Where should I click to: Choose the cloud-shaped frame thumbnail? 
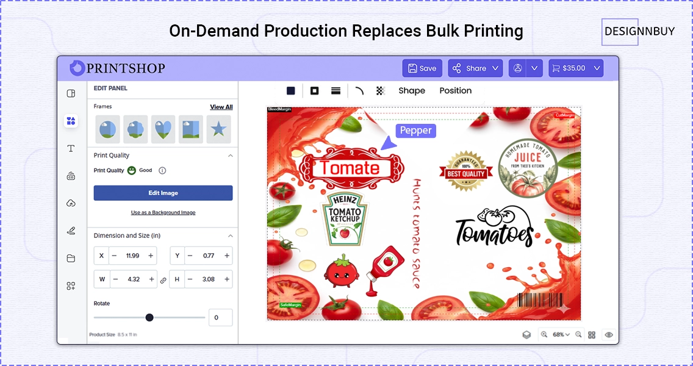pos(135,129)
